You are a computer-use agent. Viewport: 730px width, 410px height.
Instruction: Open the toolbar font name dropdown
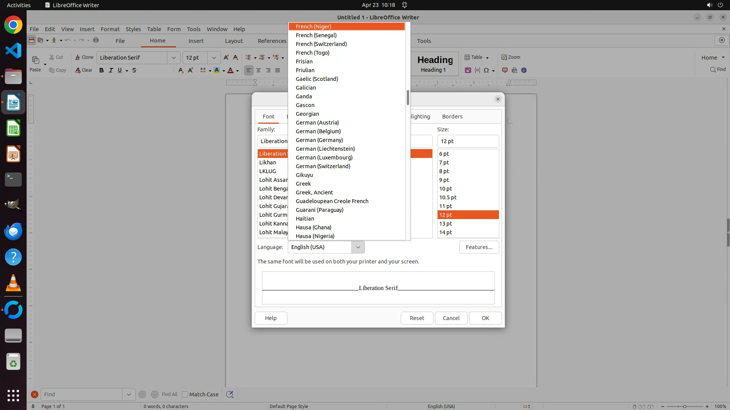click(174, 58)
